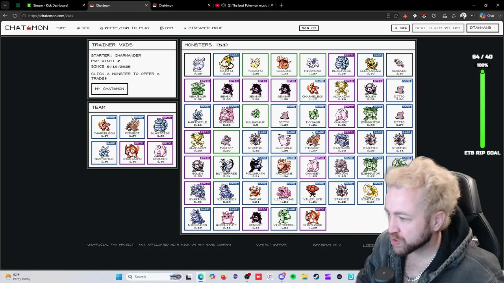Click the taskbar Search box
The height and width of the screenshot is (283, 504).
154,277
